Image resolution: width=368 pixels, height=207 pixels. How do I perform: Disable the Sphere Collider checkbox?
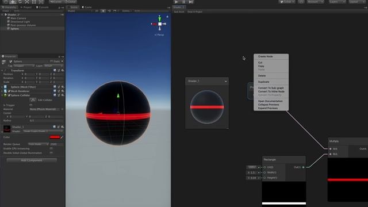click(9, 95)
